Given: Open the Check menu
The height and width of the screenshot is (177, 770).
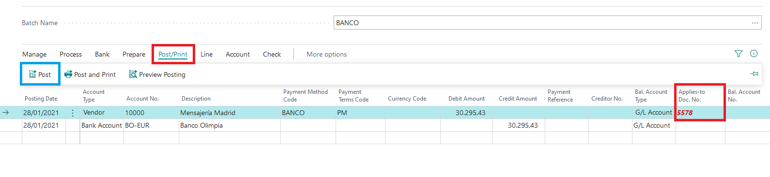Looking at the screenshot, I should point(272,54).
